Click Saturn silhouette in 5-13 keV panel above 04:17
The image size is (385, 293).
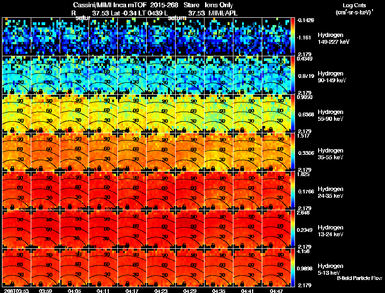[127, 284]
